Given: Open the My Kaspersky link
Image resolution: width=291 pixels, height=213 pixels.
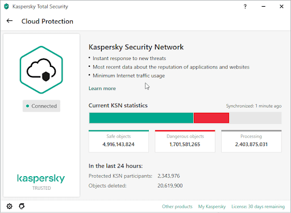Looking at the screenshot, I should point(212,207).
